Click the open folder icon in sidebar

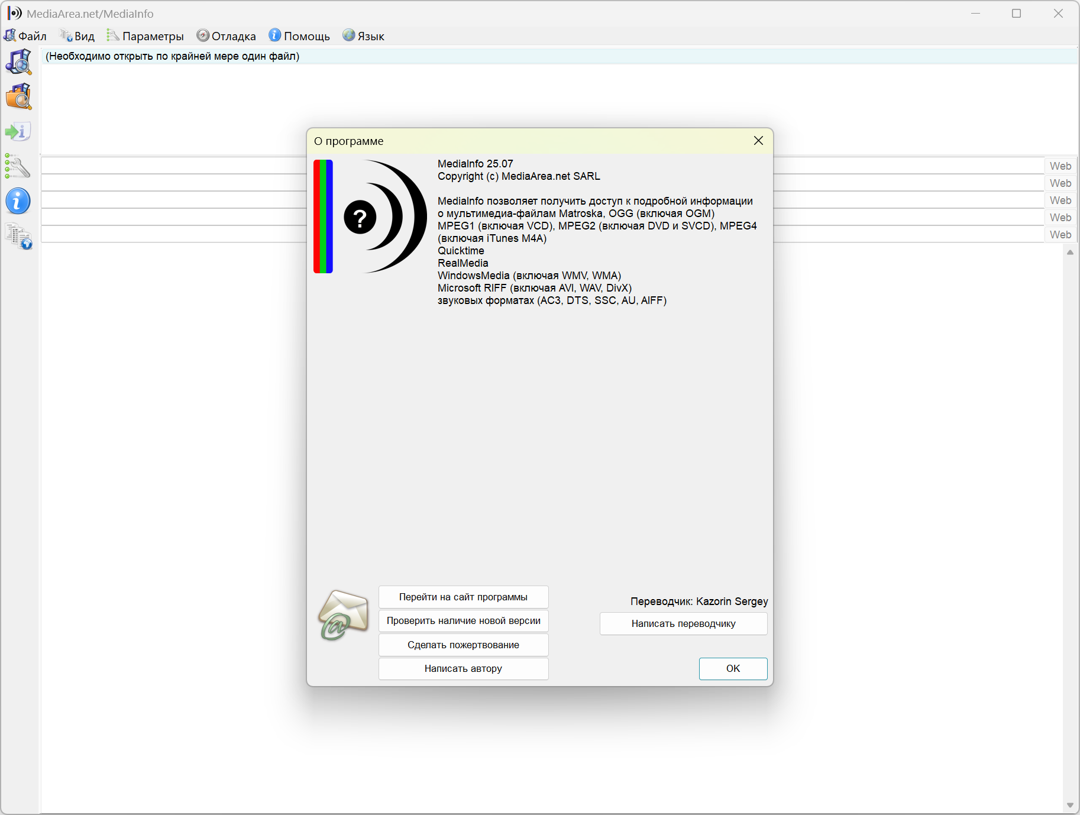[18, 96]
